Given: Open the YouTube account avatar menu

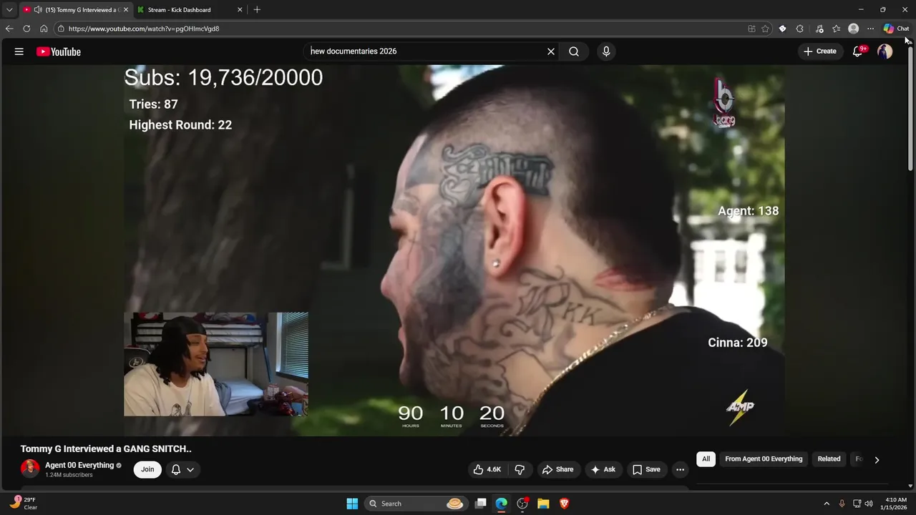Looking at the screenshot, I should tap(885, 51).
